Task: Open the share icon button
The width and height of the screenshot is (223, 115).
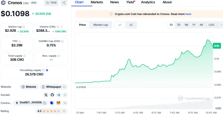Action: click(64, 3)
